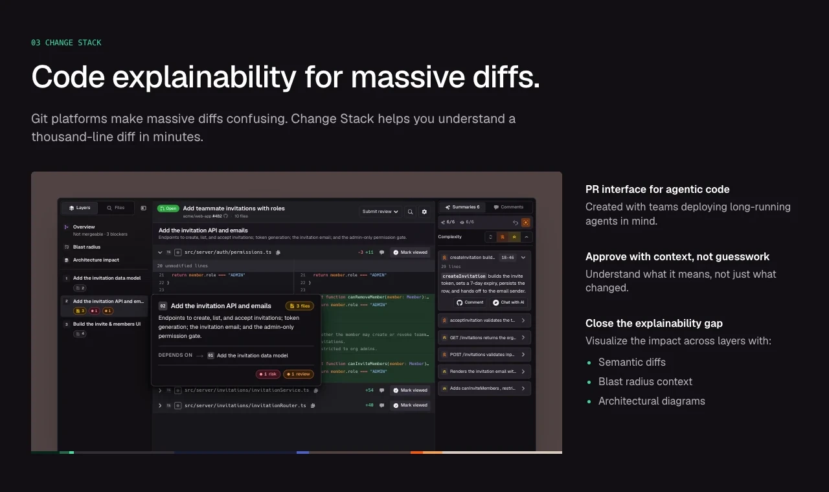Expand the invitationRouter.ts file diff

160,405
